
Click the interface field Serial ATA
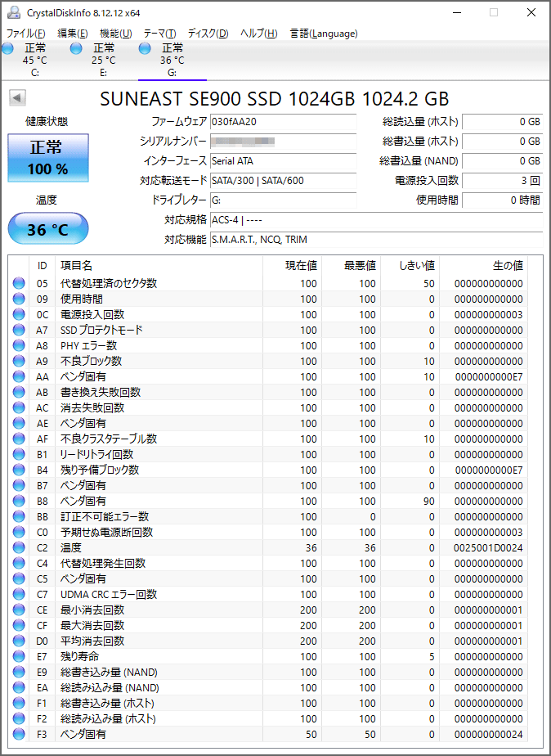tap(283, 161)
